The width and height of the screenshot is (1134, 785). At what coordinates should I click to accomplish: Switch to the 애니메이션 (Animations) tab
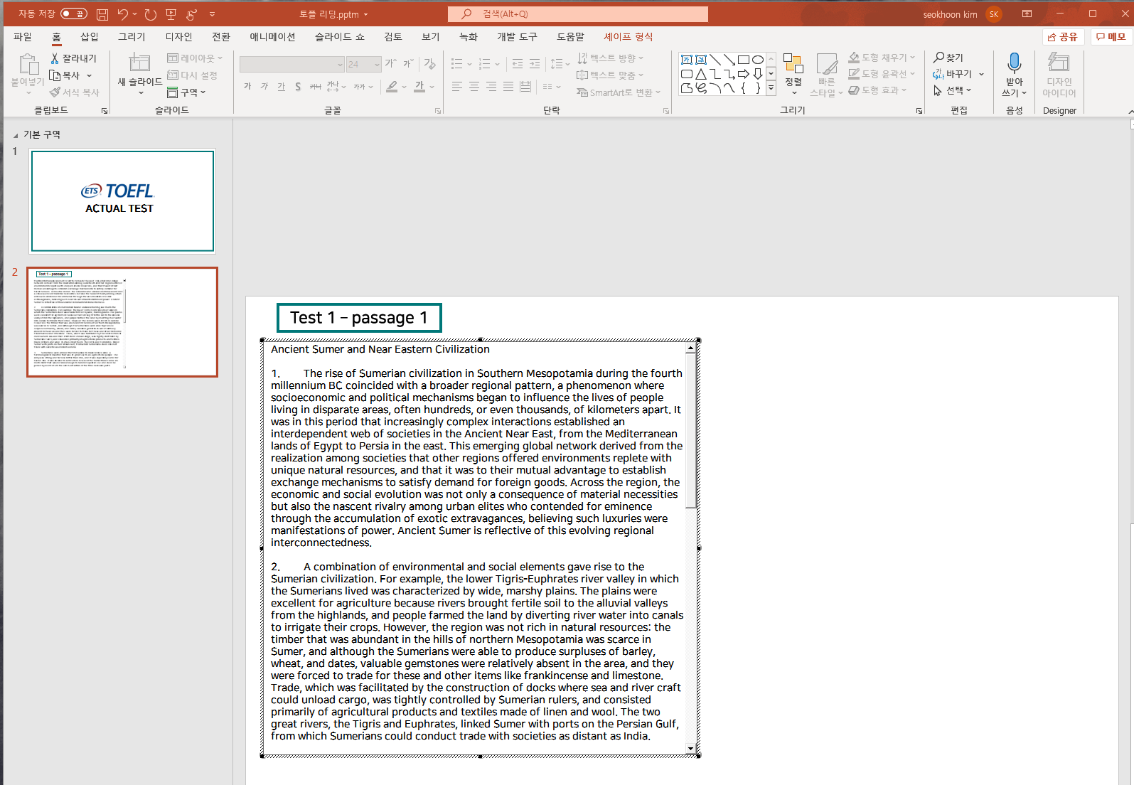[272, 37]
